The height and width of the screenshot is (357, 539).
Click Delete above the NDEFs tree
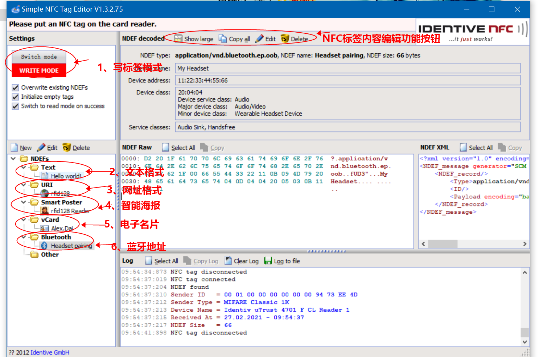point(76,148)
